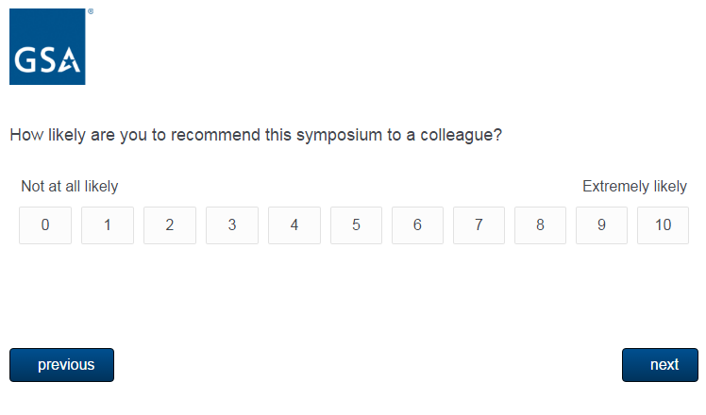The width and height of the screenshot is (706, 415).
Task: Choose rating 1 for recommendation
Action: [108, 225]
